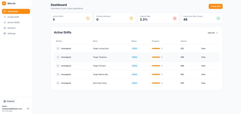Click the $46 payout value
Viewport: 241px width, 114px height.
[x=182, y=66]
